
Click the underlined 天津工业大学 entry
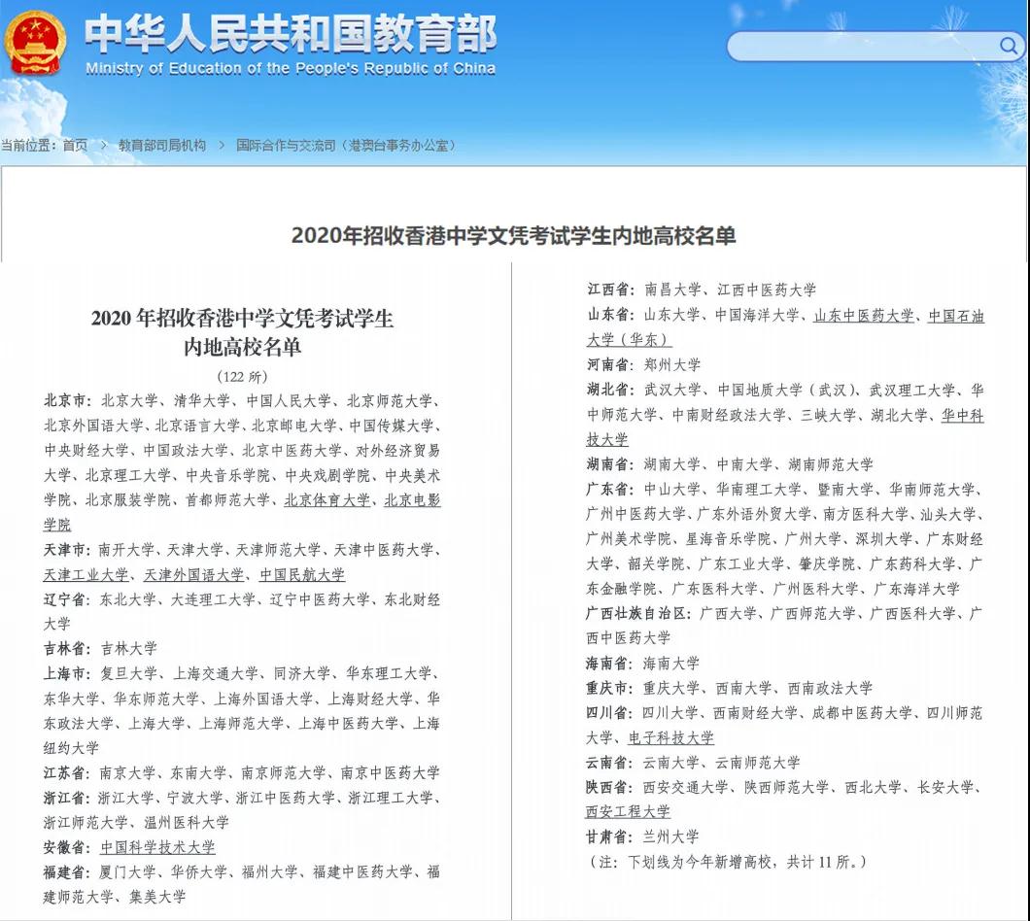click(86, 575)
